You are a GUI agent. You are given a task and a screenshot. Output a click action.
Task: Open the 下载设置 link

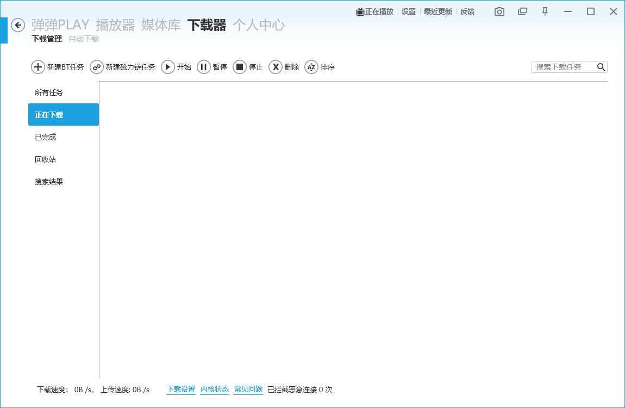pos(181,390)
